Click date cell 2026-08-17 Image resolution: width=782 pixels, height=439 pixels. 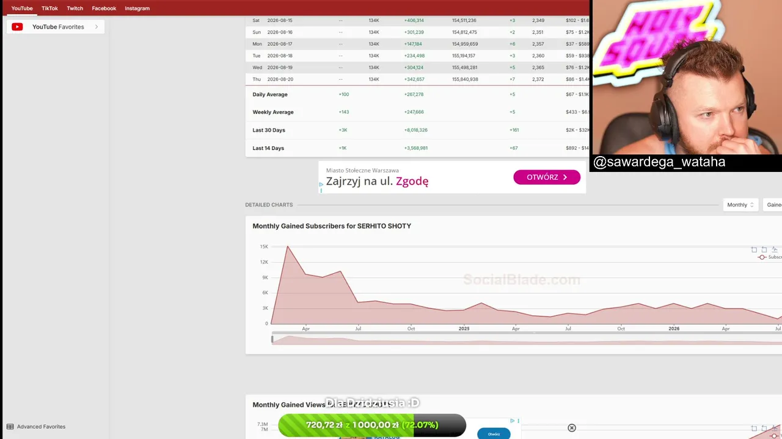point(280,44)
